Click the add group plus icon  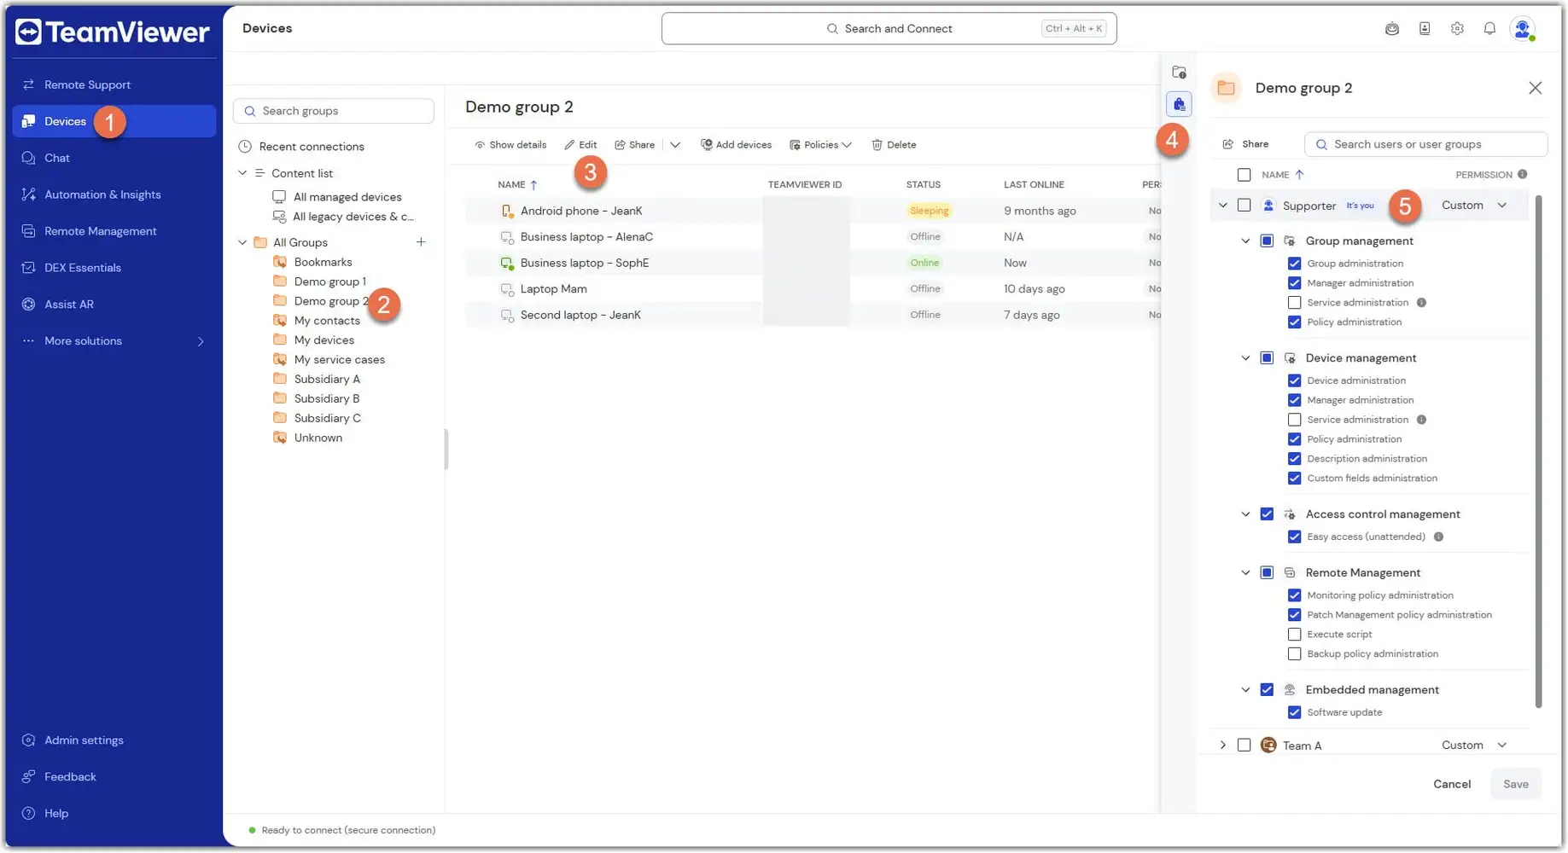(x=421, y=242)
